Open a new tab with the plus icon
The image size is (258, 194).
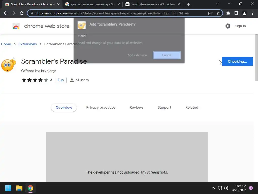point(188,4)
